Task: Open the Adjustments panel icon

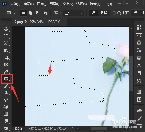Action: pos(139,50)
